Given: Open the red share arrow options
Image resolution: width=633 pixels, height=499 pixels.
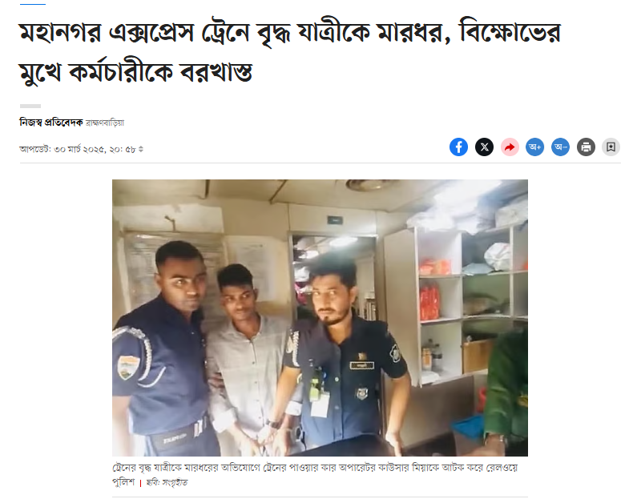Looking at the screenshot, I should click(x=510, y=147).
